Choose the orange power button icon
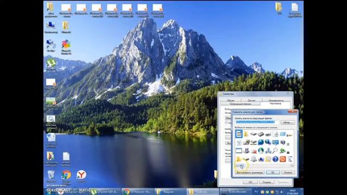The height and width of the screenshot is (195, 347). (282, 159)
